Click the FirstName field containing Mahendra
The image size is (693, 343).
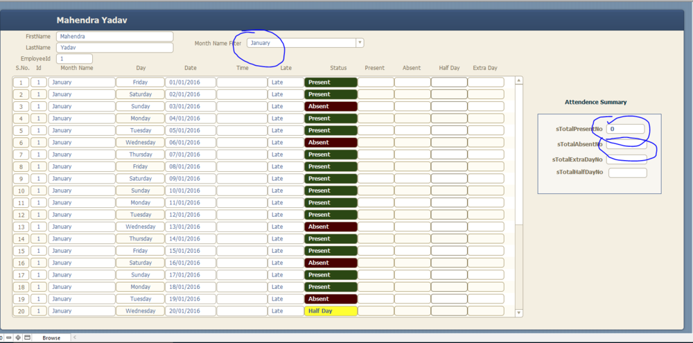(x=115, y=36)
